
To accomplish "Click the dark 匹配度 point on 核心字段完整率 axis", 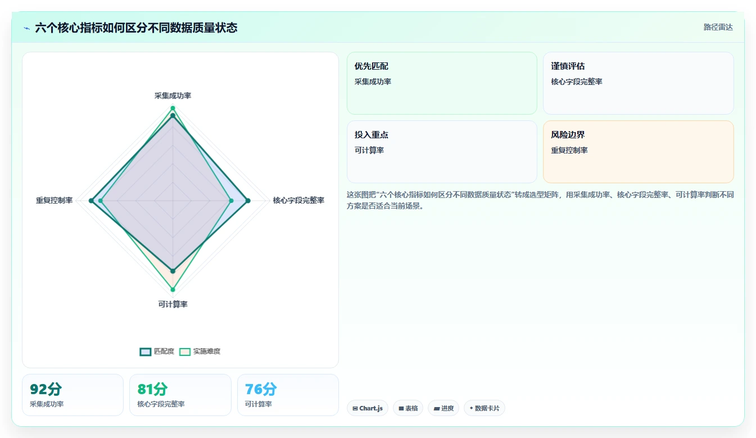I will point(248,201).
